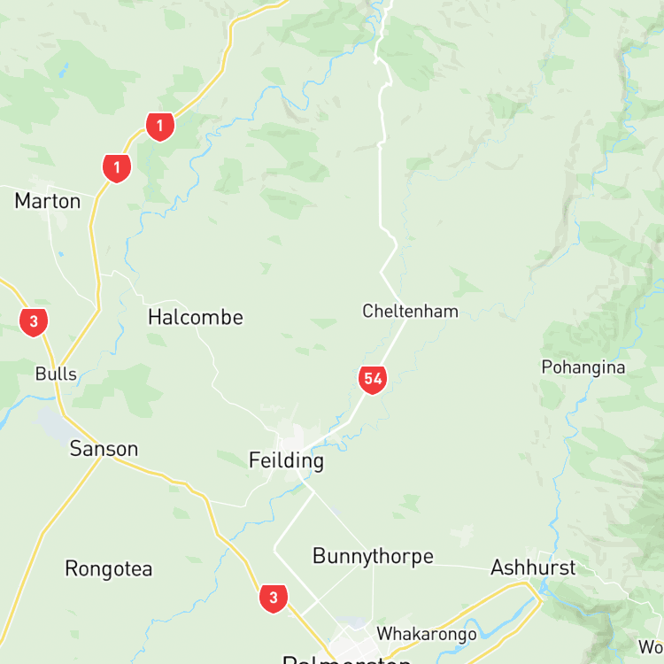The width and height of the screenshot is (664, 664).
Task: Open the Ashhurst town label
Action: 533,567
